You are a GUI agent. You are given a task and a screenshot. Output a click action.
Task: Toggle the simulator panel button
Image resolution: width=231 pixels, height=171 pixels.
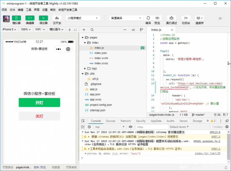click(x=16, y=18)
